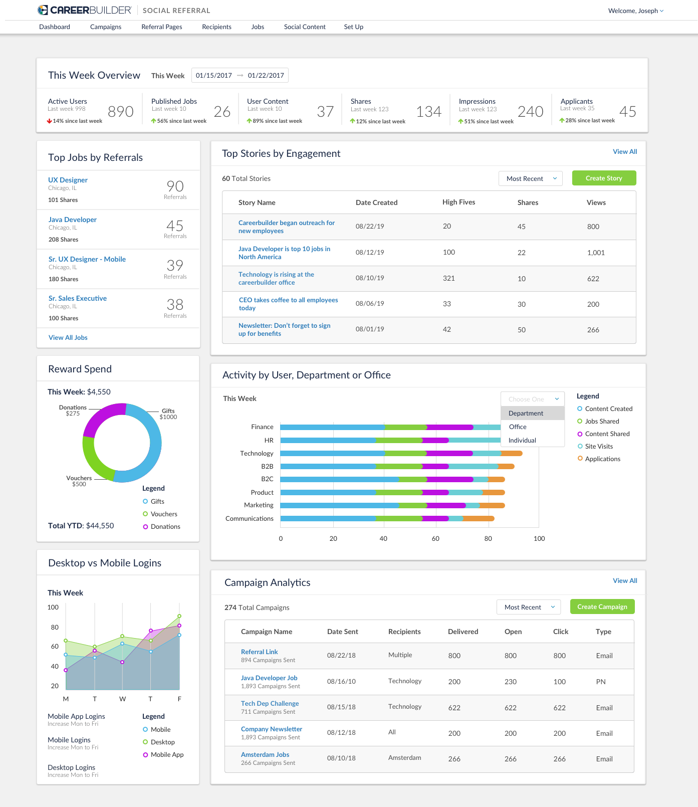Click the arrow between the overview dates

tap(240, 75)
